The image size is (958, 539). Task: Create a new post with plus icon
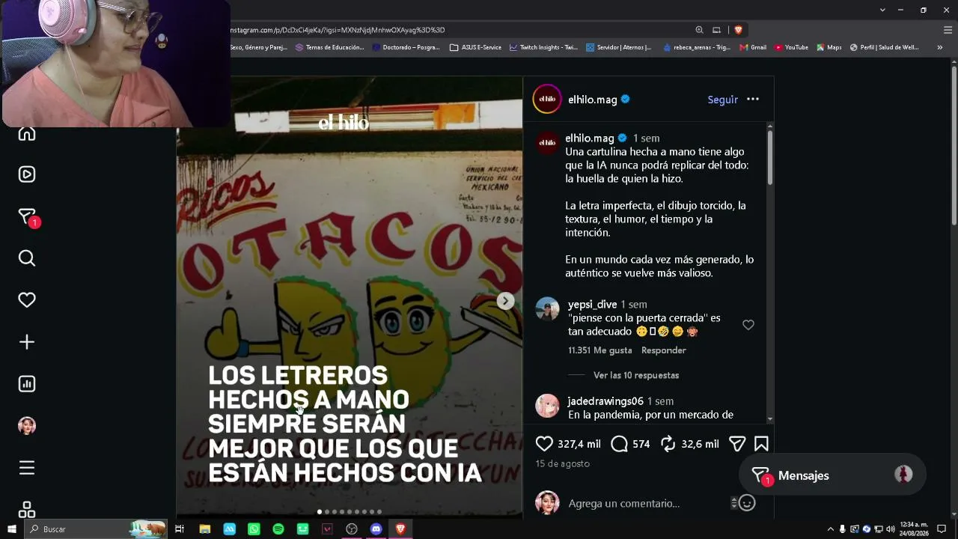tap(27, 342)
